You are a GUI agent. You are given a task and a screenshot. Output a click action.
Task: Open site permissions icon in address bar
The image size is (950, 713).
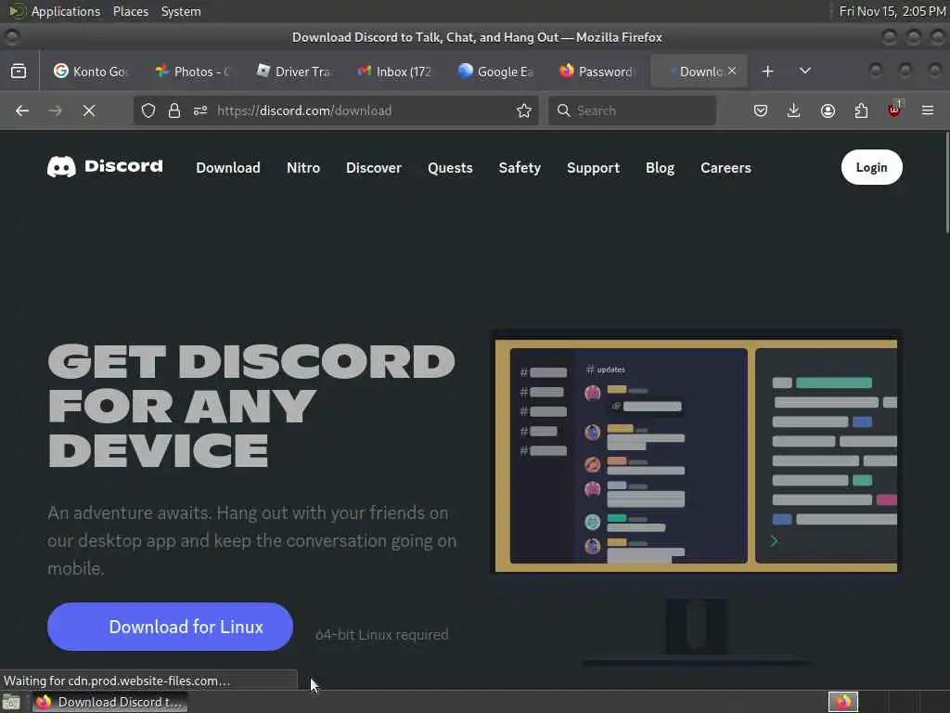(200, 110)
